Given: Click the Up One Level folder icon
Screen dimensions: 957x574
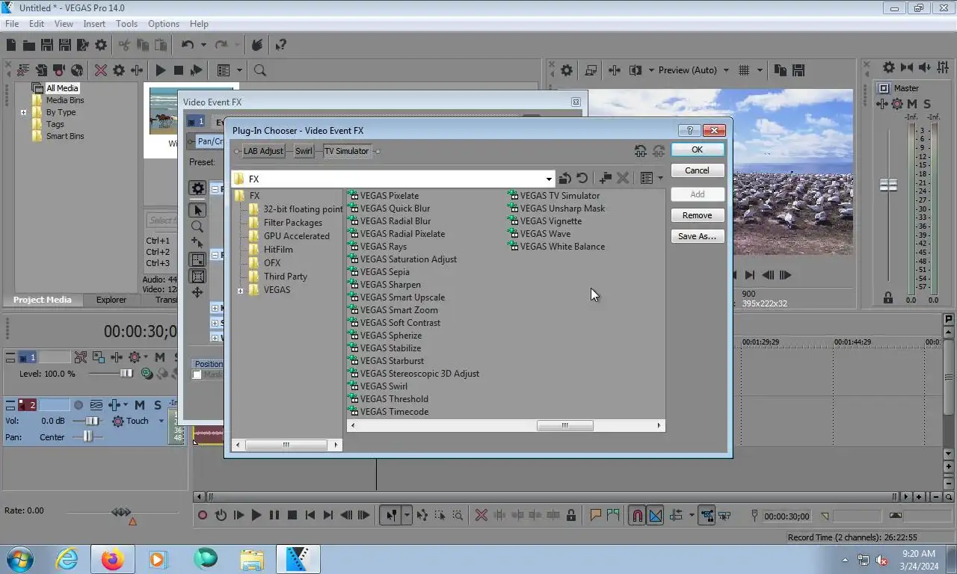Looking at the screenshot, I should point(565,179).
